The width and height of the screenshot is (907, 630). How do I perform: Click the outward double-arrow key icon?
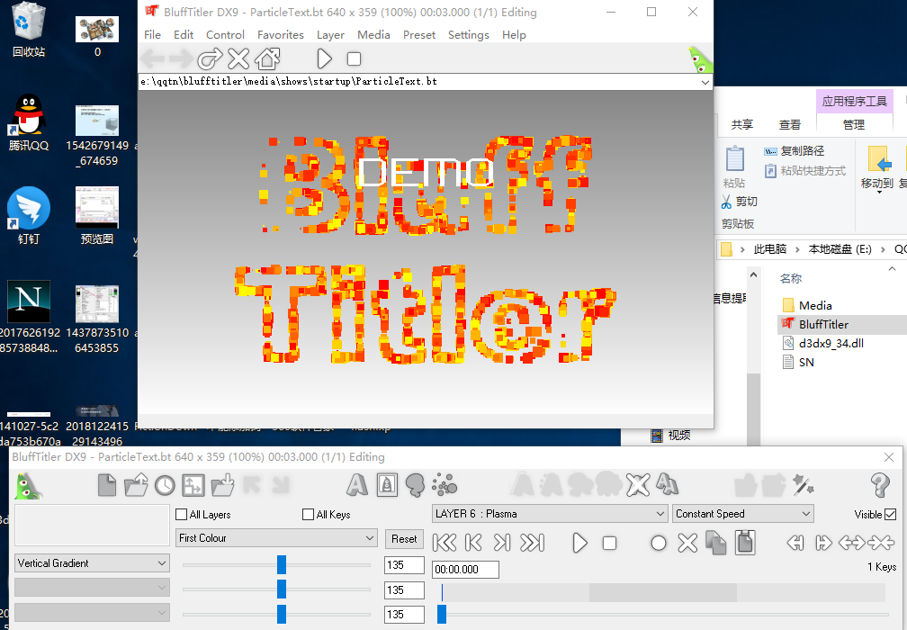coord(851,543)
